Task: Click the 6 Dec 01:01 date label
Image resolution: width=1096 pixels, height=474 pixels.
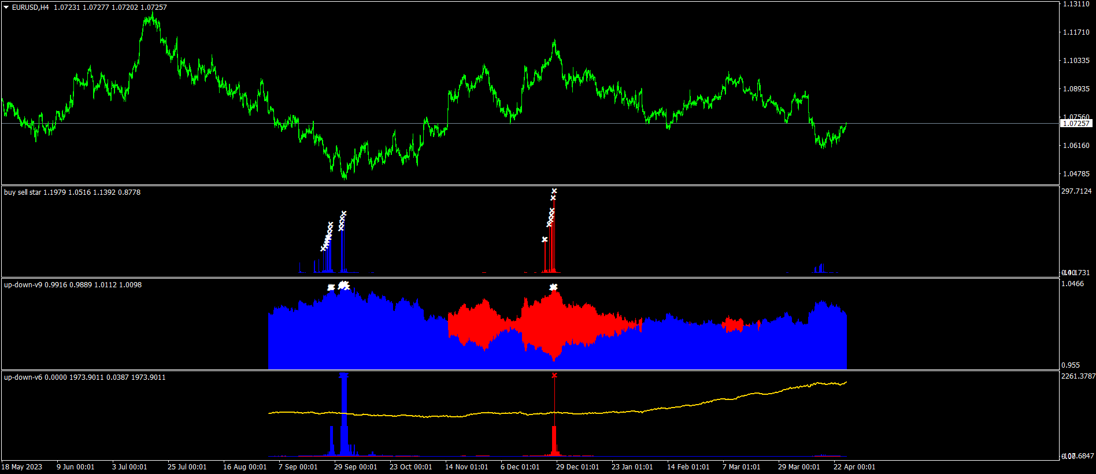Action: pos(520,467)
